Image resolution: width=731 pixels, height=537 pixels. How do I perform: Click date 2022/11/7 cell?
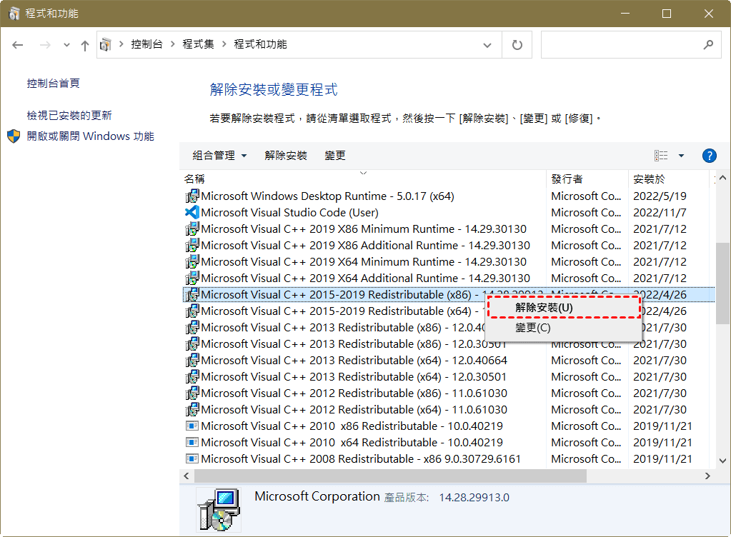(x=660, y=212)
